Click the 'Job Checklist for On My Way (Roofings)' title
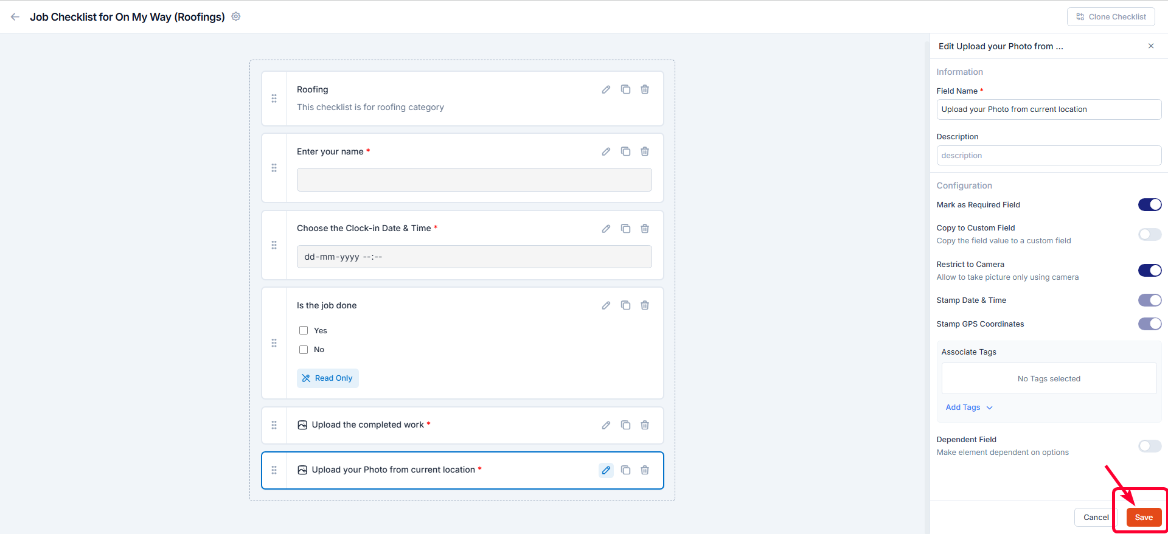Viewport: 1168px width, 534px height. tap(128, 17)
